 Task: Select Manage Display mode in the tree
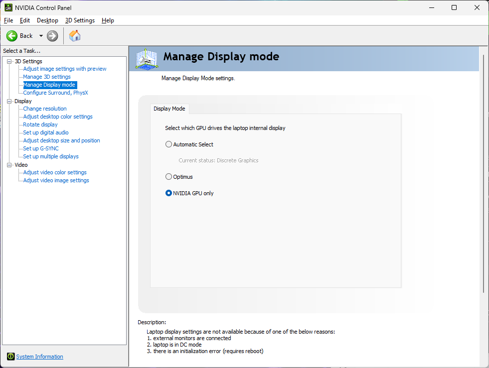(x=49, y=85)
